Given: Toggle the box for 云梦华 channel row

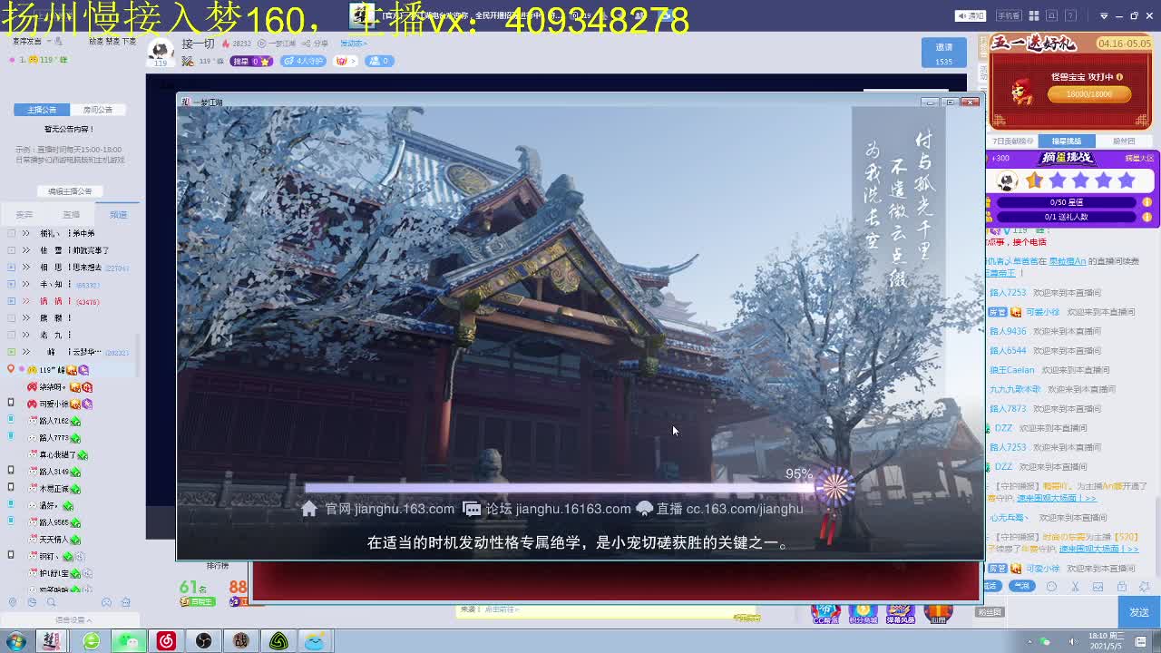Looking at the screenshot, I should 11,352.
